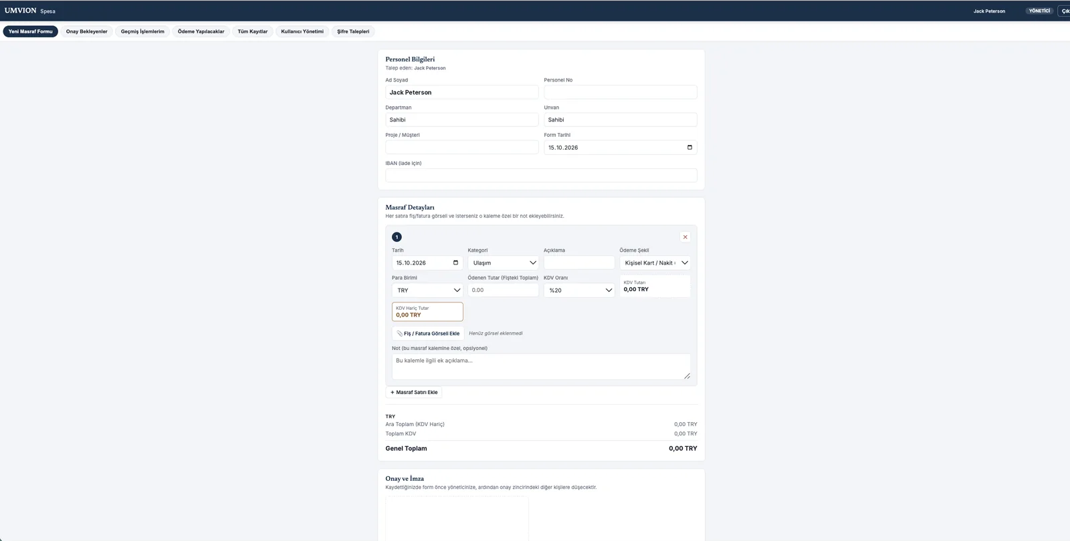Go to Kullanıcı Yönetimi tab
The image size is (1070, 541).
[x=302, y=31]
